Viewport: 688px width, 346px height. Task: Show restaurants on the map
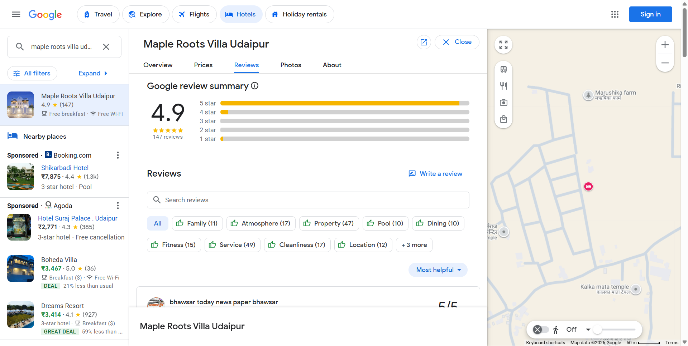[x=503, y=86]
